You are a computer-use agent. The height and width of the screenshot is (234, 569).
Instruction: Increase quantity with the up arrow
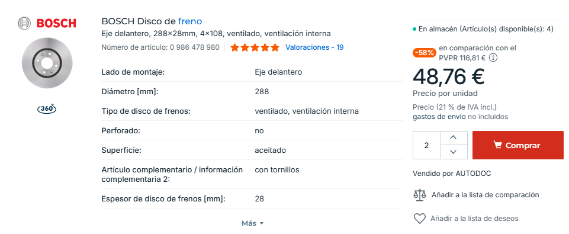453,137
